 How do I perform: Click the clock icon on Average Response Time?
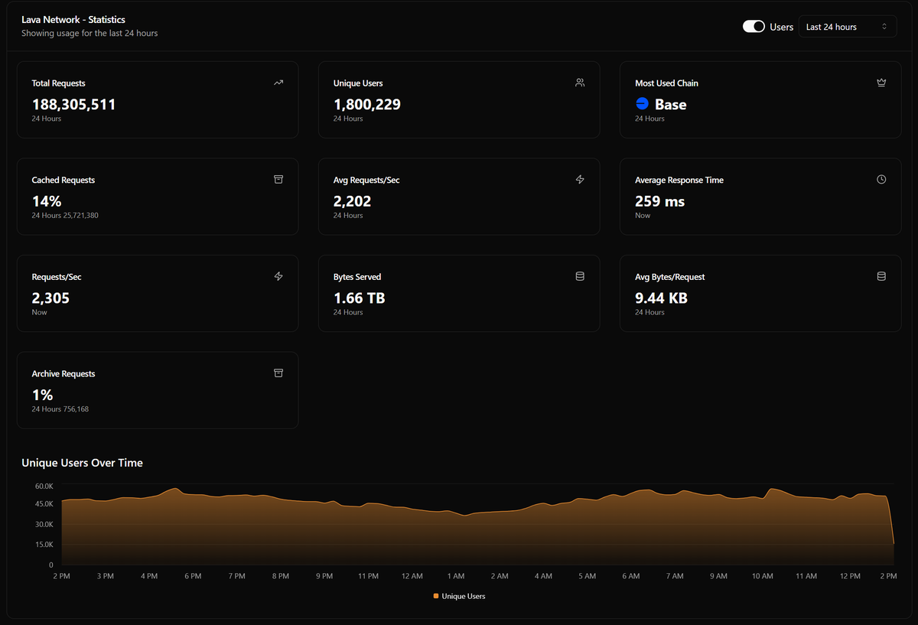click(x=881, y=180)
